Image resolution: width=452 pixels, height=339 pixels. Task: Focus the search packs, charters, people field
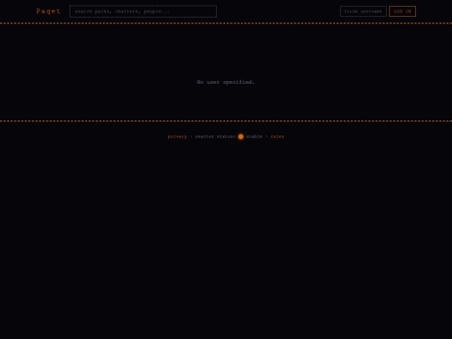[x=143, y=11]
